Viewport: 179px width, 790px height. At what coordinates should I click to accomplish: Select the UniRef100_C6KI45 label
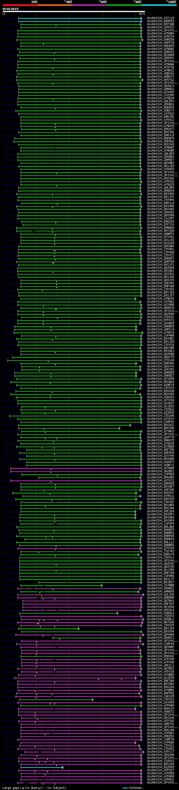(x=160, y=696)
